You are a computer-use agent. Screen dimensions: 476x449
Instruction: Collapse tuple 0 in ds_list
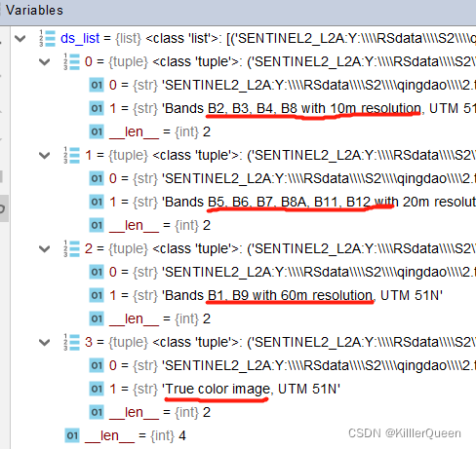[x=44, y=62]
